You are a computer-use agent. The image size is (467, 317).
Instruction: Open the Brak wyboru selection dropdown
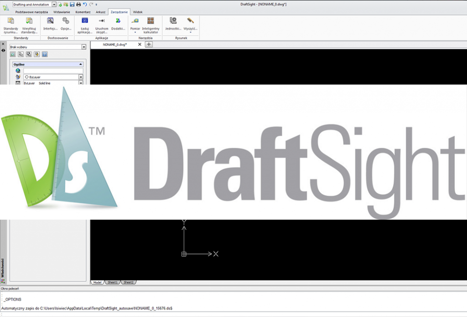coord(84,47)
